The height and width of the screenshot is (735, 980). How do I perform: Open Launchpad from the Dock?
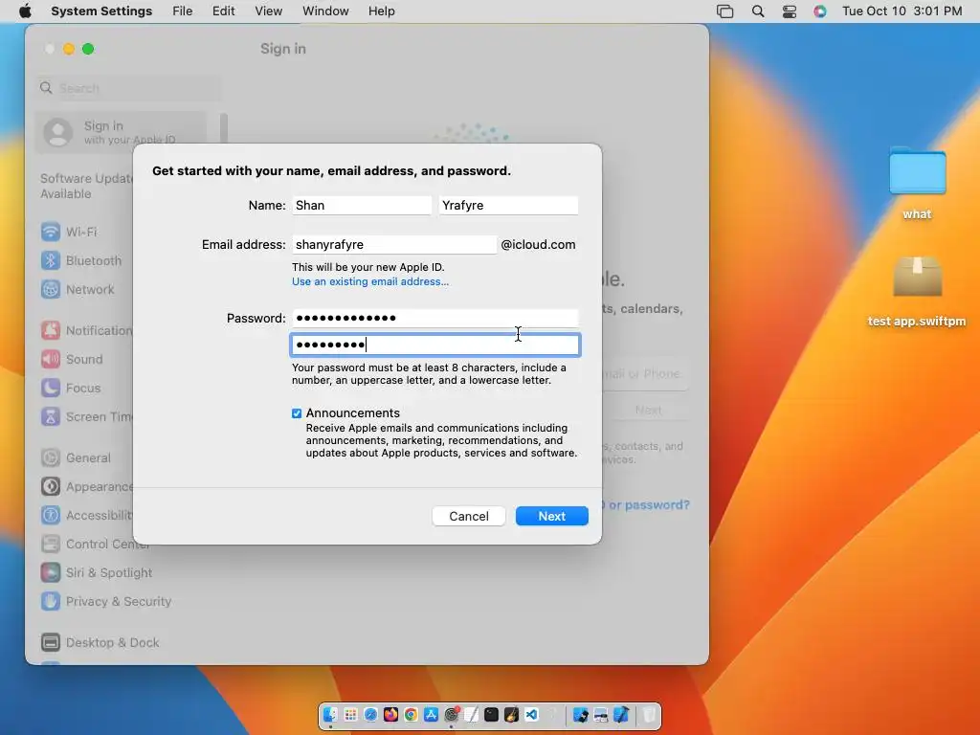pyautogui.click(x=350, y=714)
